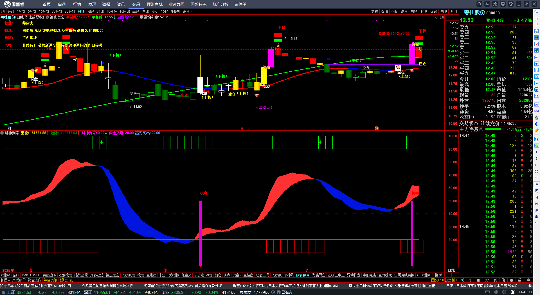This screenshot has width=540, height=295.
Task: Click the -自选 remove favorite button
Action: [x=444, y=12]
